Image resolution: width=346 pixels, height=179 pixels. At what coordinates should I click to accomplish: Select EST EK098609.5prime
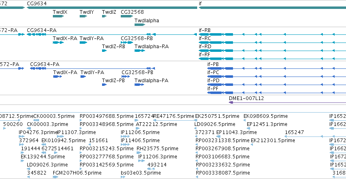(265, 116)
